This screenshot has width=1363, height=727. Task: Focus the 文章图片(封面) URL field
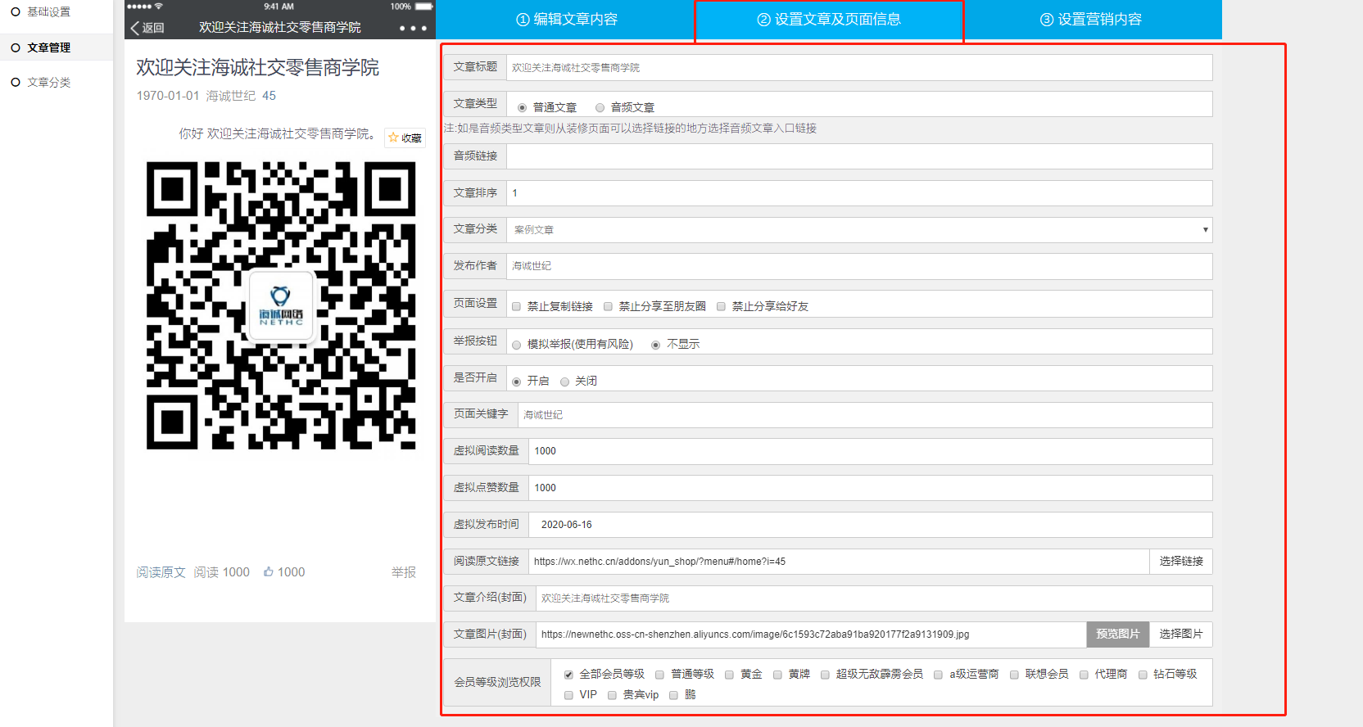pyautogui.click(x=811, y=634)
